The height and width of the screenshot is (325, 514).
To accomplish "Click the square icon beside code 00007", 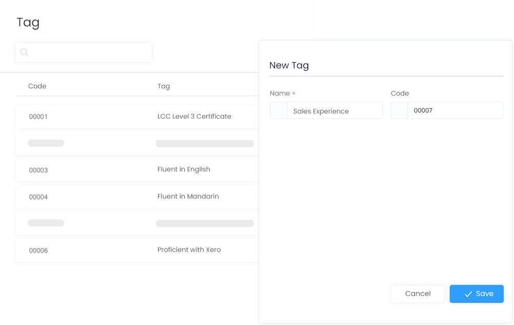I will (399, 110).
